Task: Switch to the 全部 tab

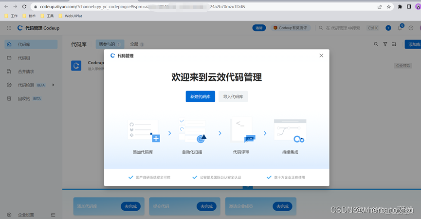Action: tap(137, 44)
